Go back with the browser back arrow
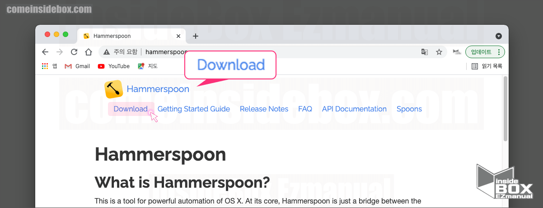Viewport: 543px width, 208px height. click(45, 52)
